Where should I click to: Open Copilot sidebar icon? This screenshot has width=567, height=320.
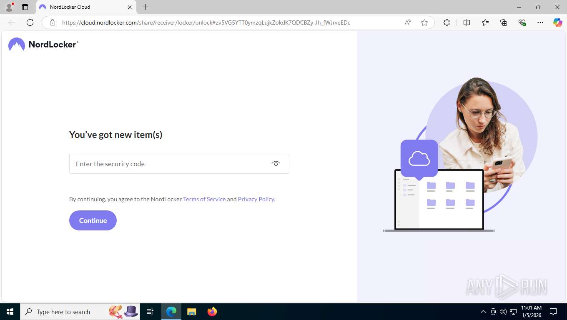(x=558, y=22)
